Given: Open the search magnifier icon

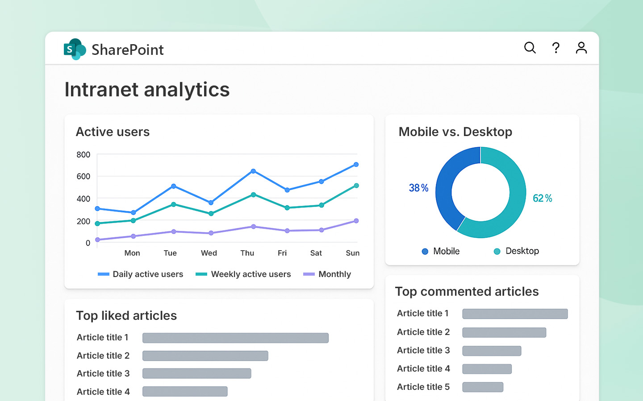Looking at the screenshot, I should 530,48.
